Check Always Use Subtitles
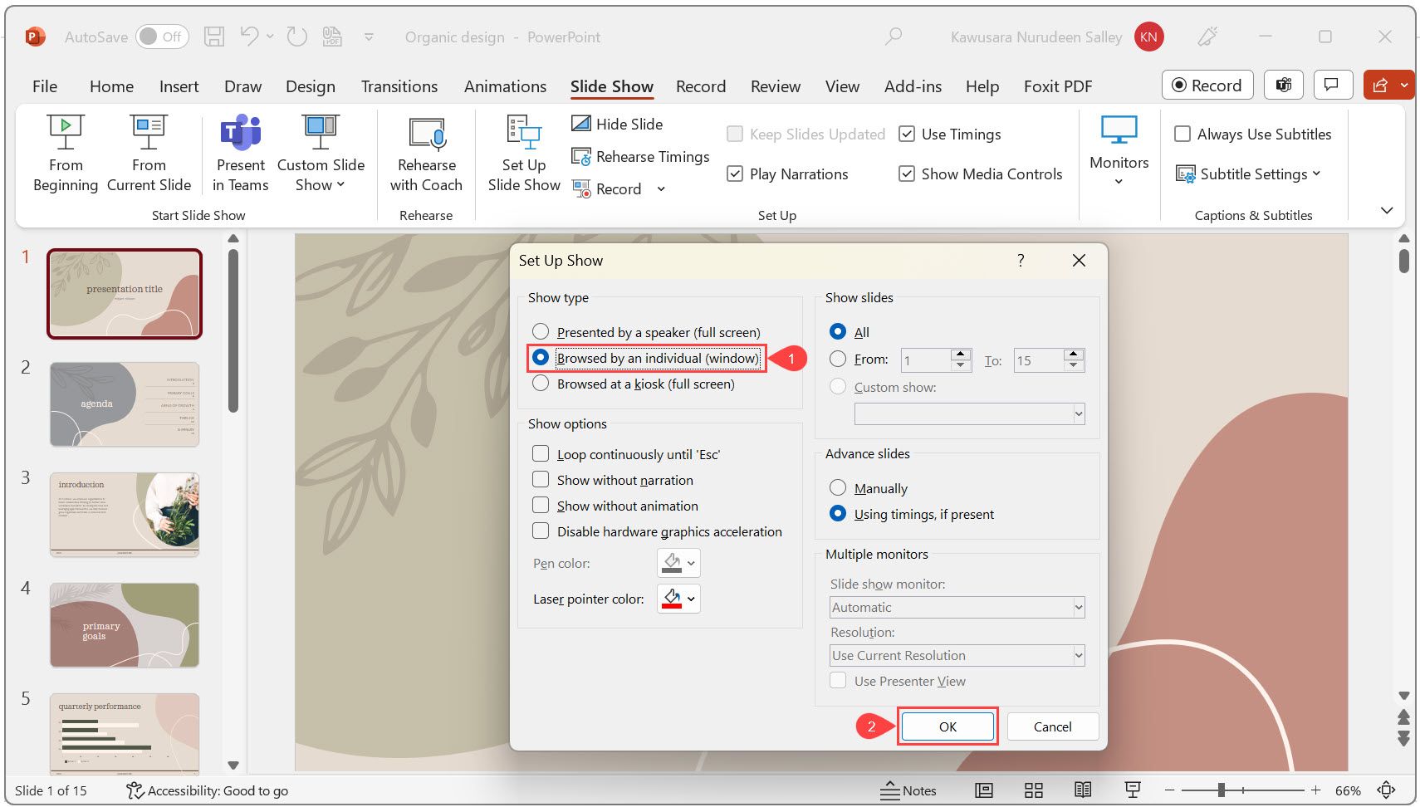This screenshot has width=1420, height=807. tap(1183, 134)
